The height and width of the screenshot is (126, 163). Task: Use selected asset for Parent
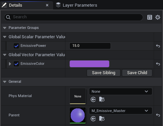(x=93, y=119)
